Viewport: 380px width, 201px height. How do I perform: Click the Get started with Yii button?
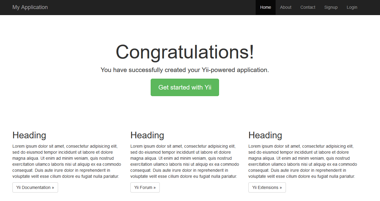click(x=185, y=87)
